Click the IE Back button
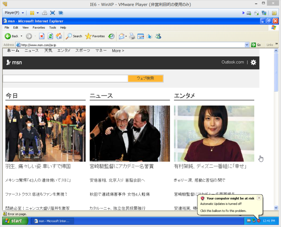The width and height of the screenshot is (281, 227). coord(12,36)
